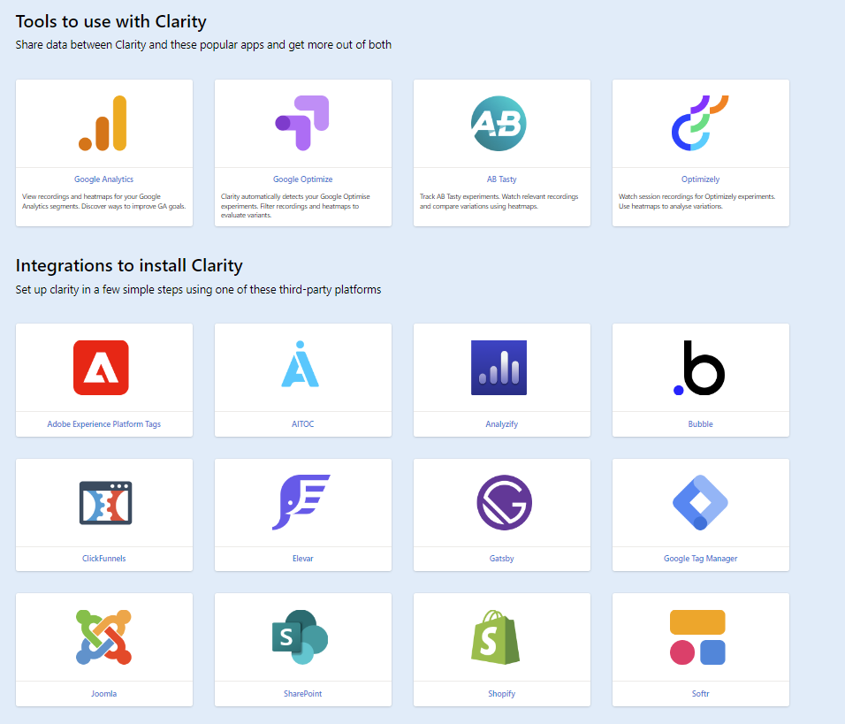
Task: Click the Google Analytics description text
Action: pyautogui.click(x=104, y=201)
